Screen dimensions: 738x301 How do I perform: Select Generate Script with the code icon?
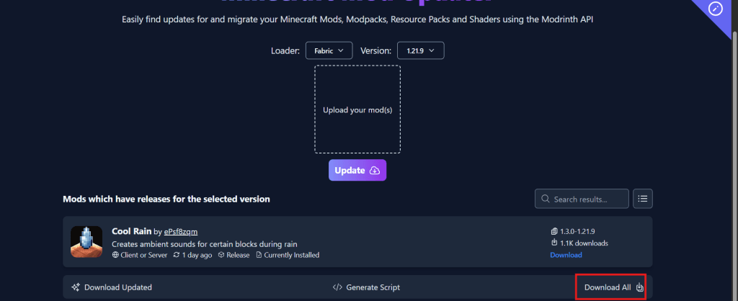pos(366,287)
